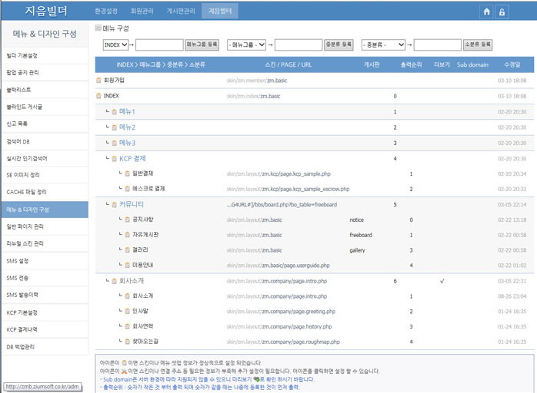Click the clipboard icon beside KCP 결제
Viewport: 537px width, 393px height.
click(x=114, y=158)
